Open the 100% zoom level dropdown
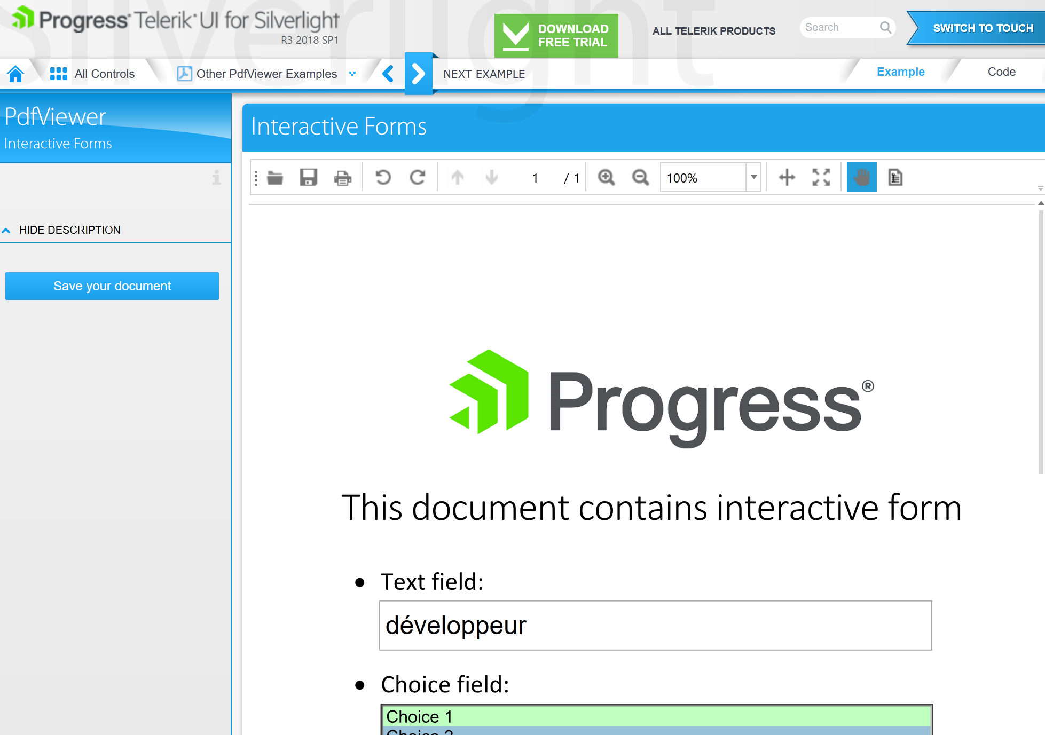 point(753,177)
